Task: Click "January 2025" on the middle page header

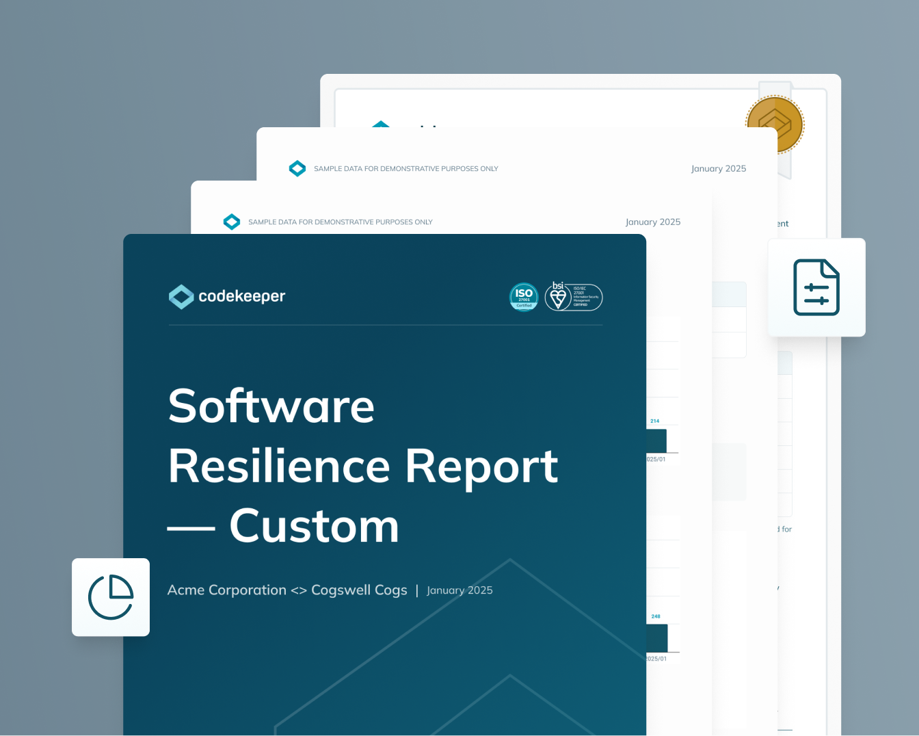Action: point(719,168)
